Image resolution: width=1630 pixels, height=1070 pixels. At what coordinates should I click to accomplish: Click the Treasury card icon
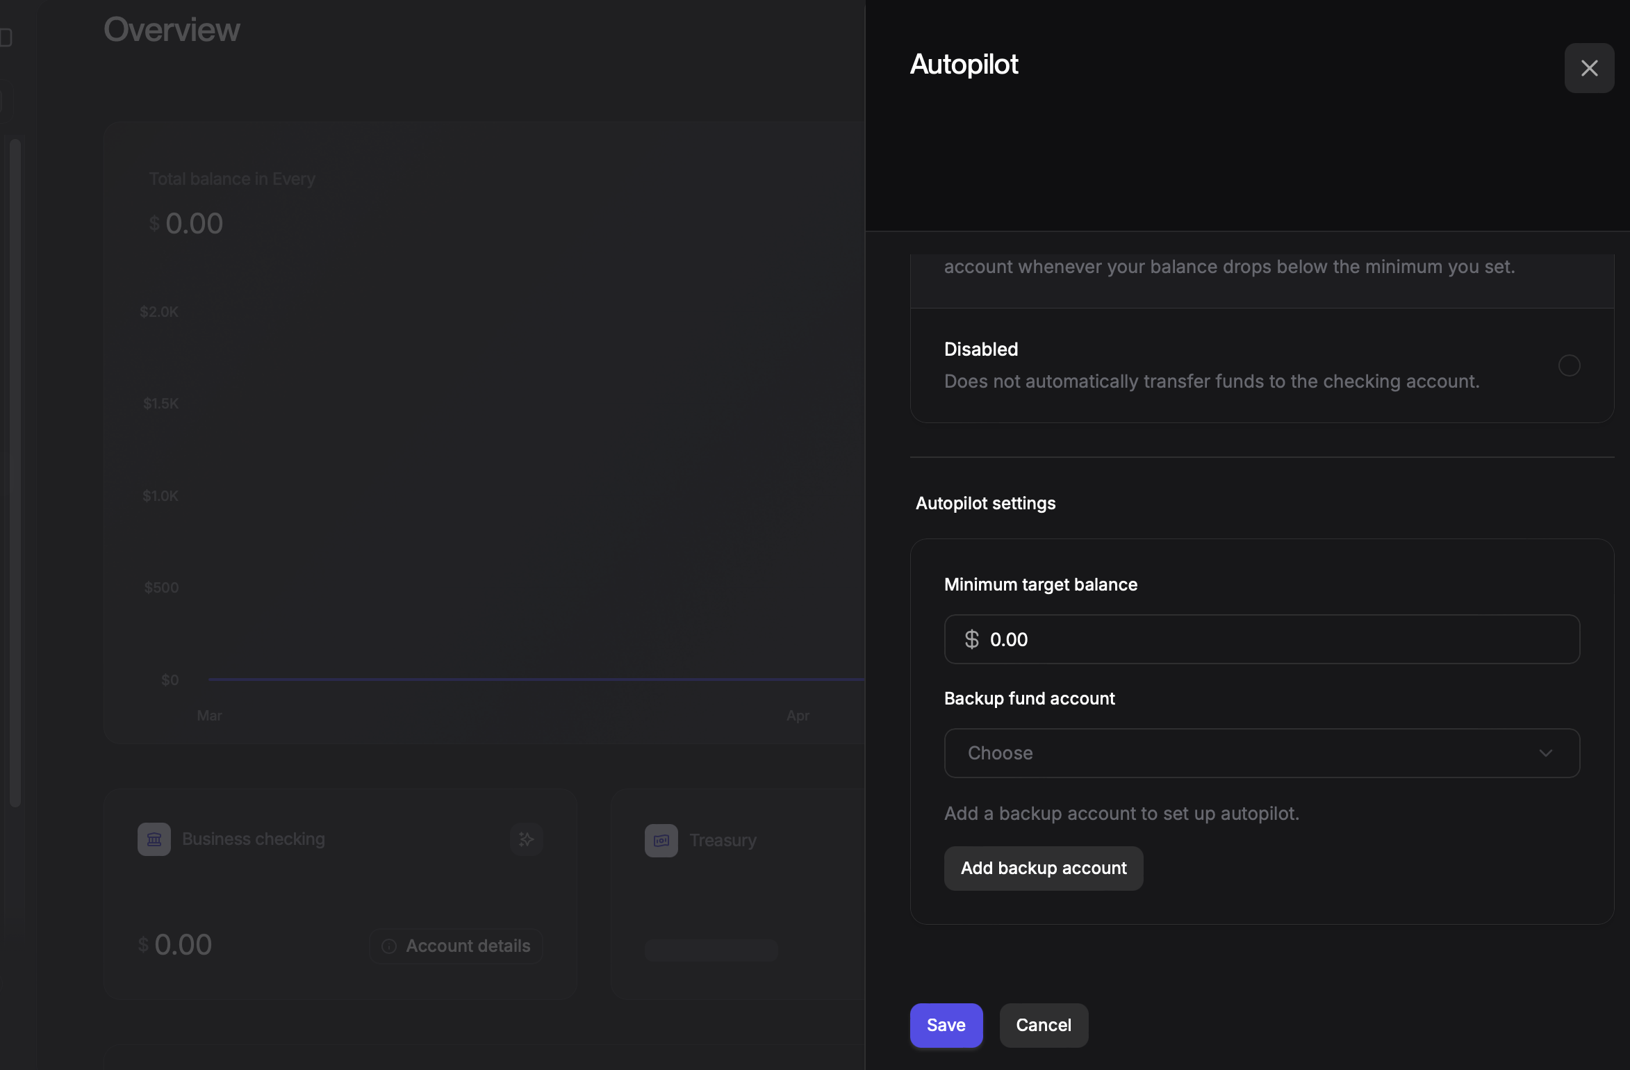(x=661, y=841)
